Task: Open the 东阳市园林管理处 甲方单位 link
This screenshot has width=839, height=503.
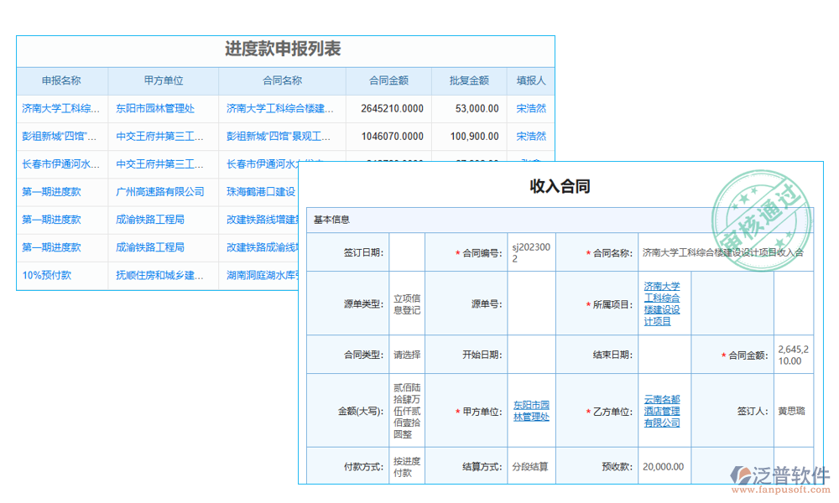Action: pyautogui.click(x=531, y=410)
